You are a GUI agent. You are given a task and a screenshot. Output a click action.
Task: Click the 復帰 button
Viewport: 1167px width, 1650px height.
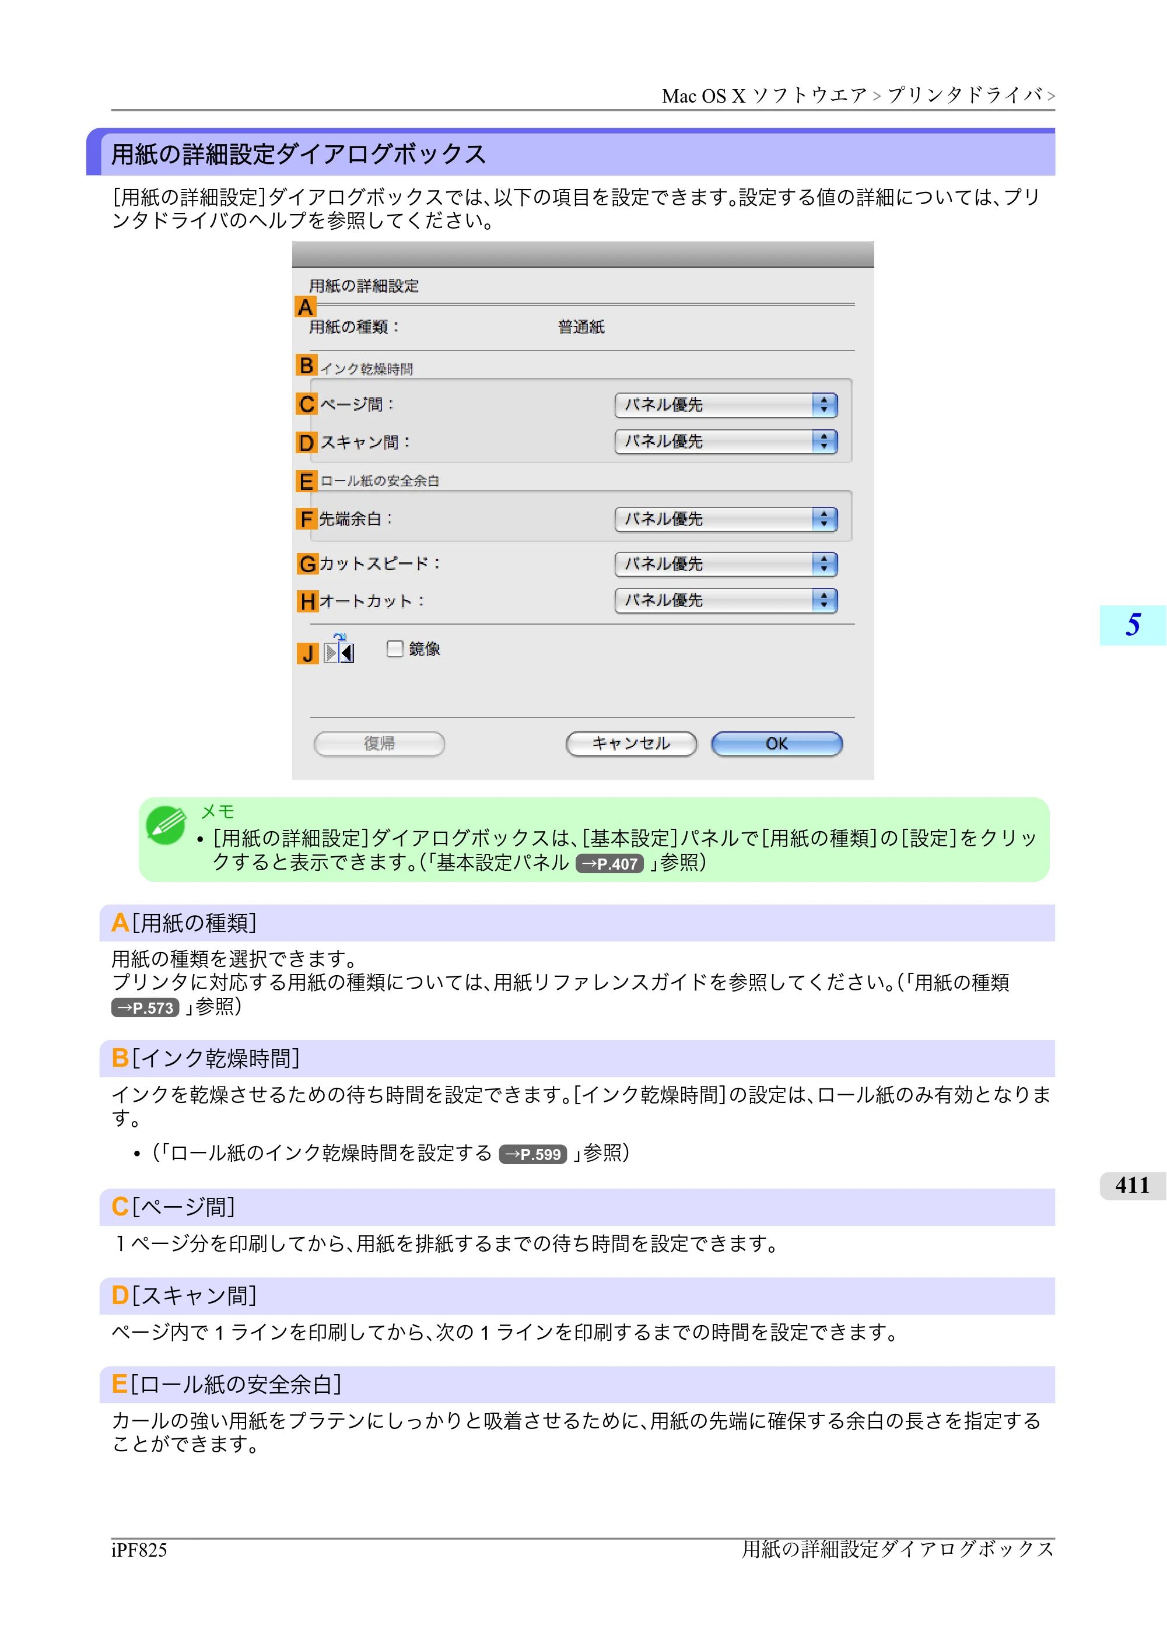click(380, 744)
